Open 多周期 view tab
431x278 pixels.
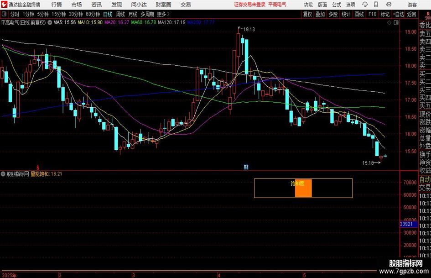(148, 14)
